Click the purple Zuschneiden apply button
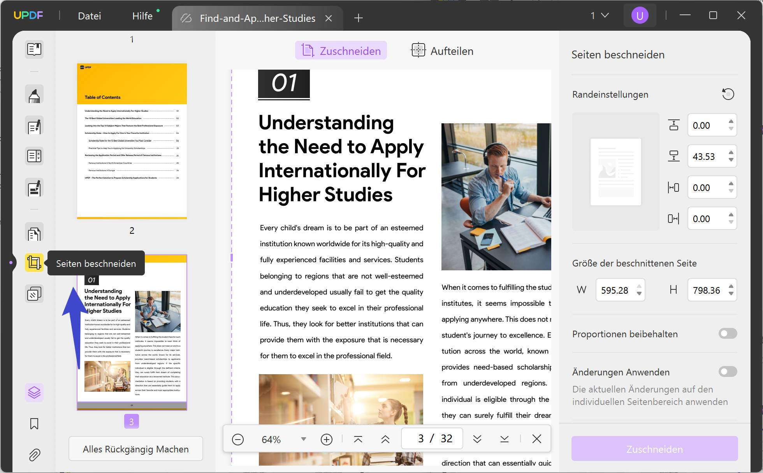 tap(654, 449)
